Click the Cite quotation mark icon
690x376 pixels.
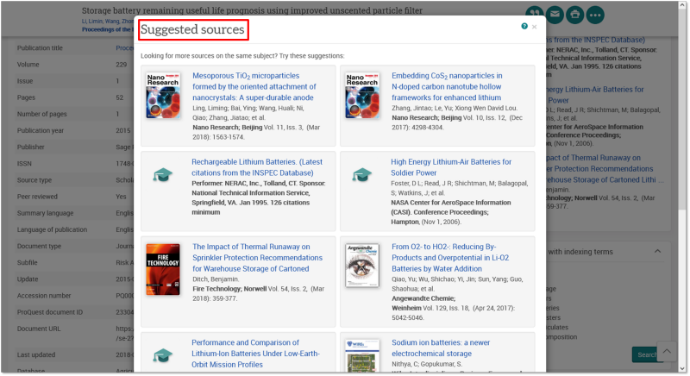[x=535, y=15]
